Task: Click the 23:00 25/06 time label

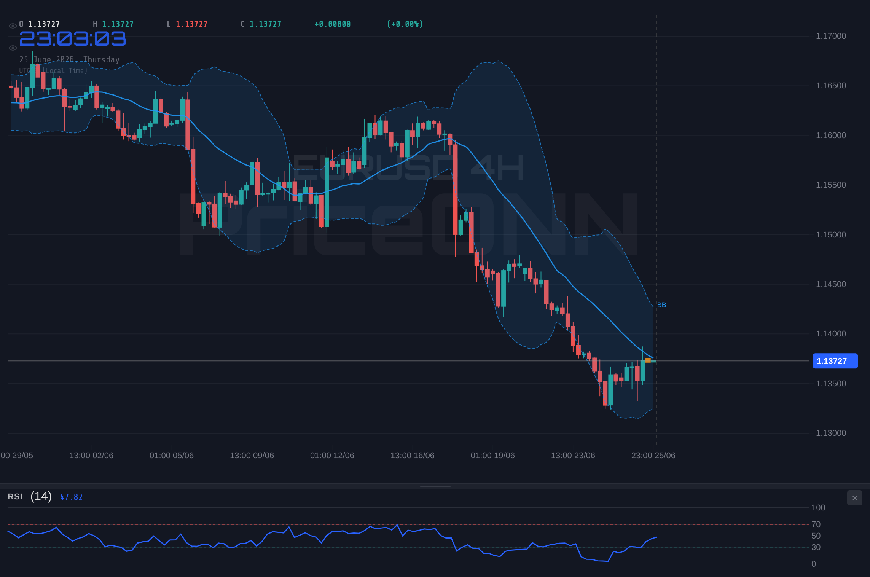Action: tap(653, 456)
